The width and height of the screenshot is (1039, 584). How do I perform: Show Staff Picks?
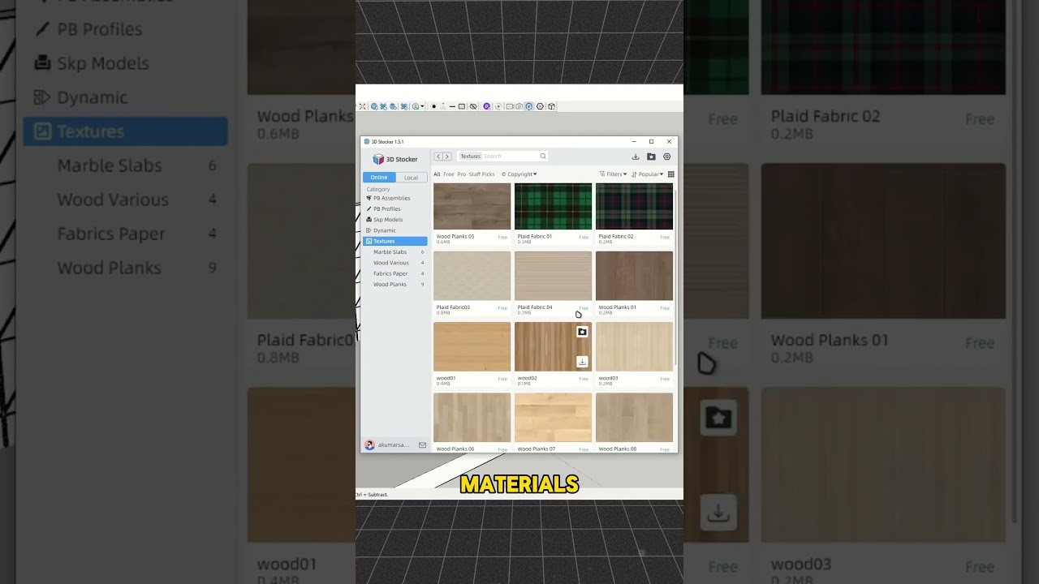click(481, 174)
